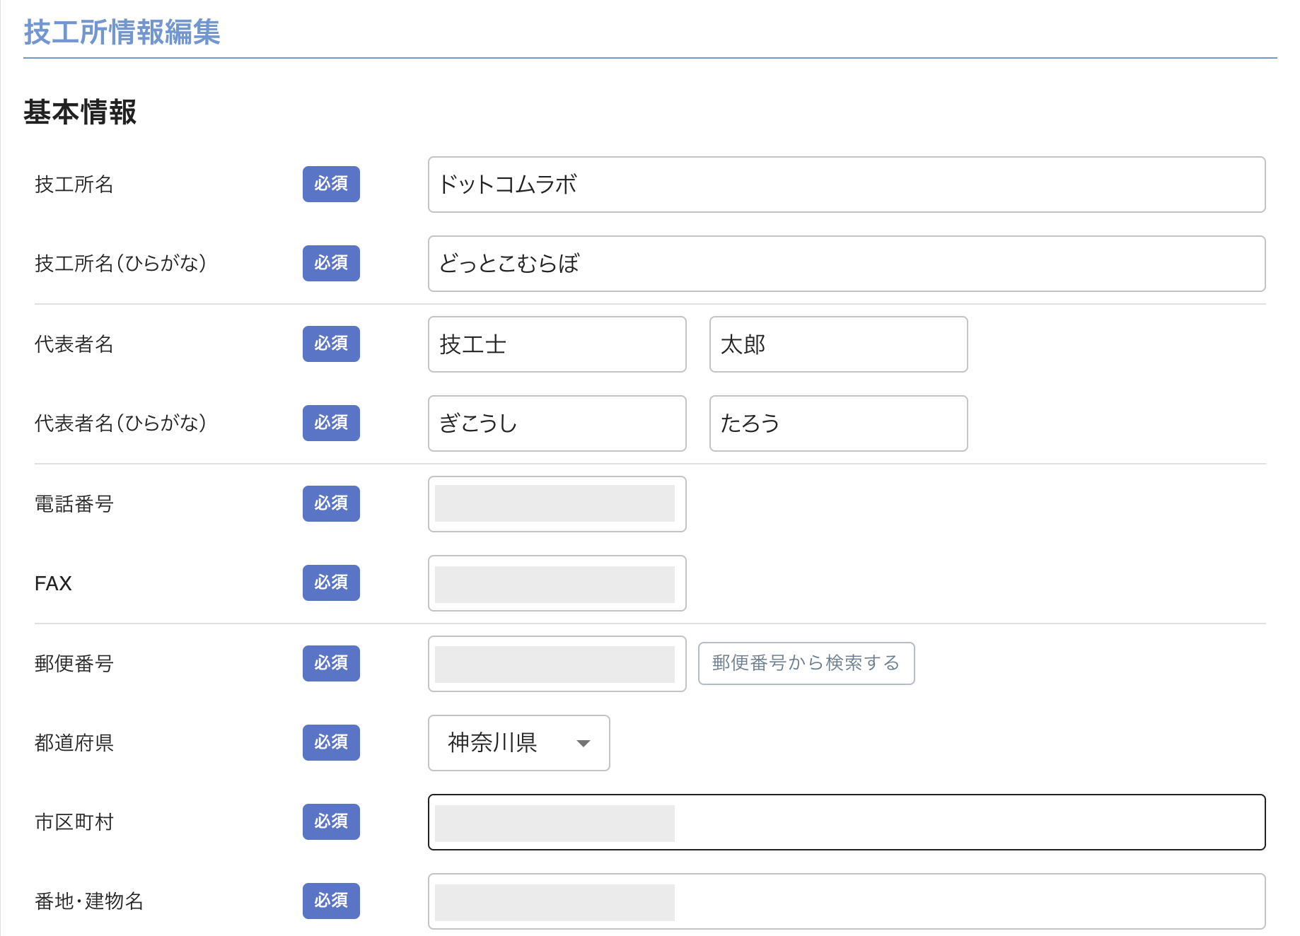
Task: Click the 必須 badge next to 代表者名
Action: (331, 344)
